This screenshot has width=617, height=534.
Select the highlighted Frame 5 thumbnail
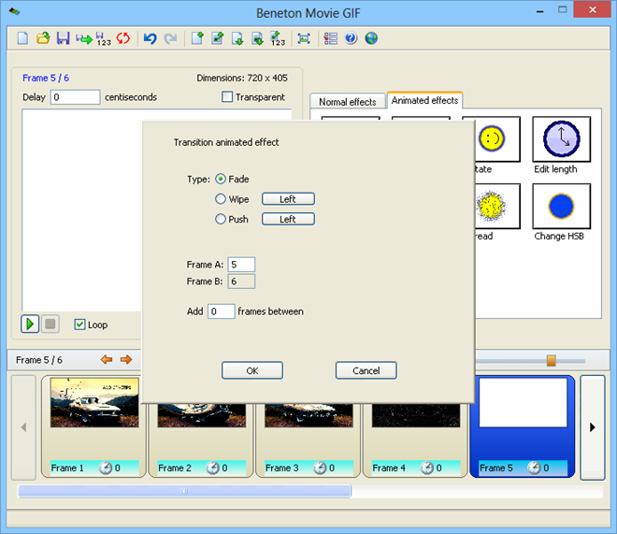[x=523, y=403]
